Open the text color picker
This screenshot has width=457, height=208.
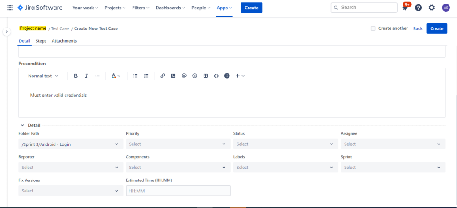point(116,76)
